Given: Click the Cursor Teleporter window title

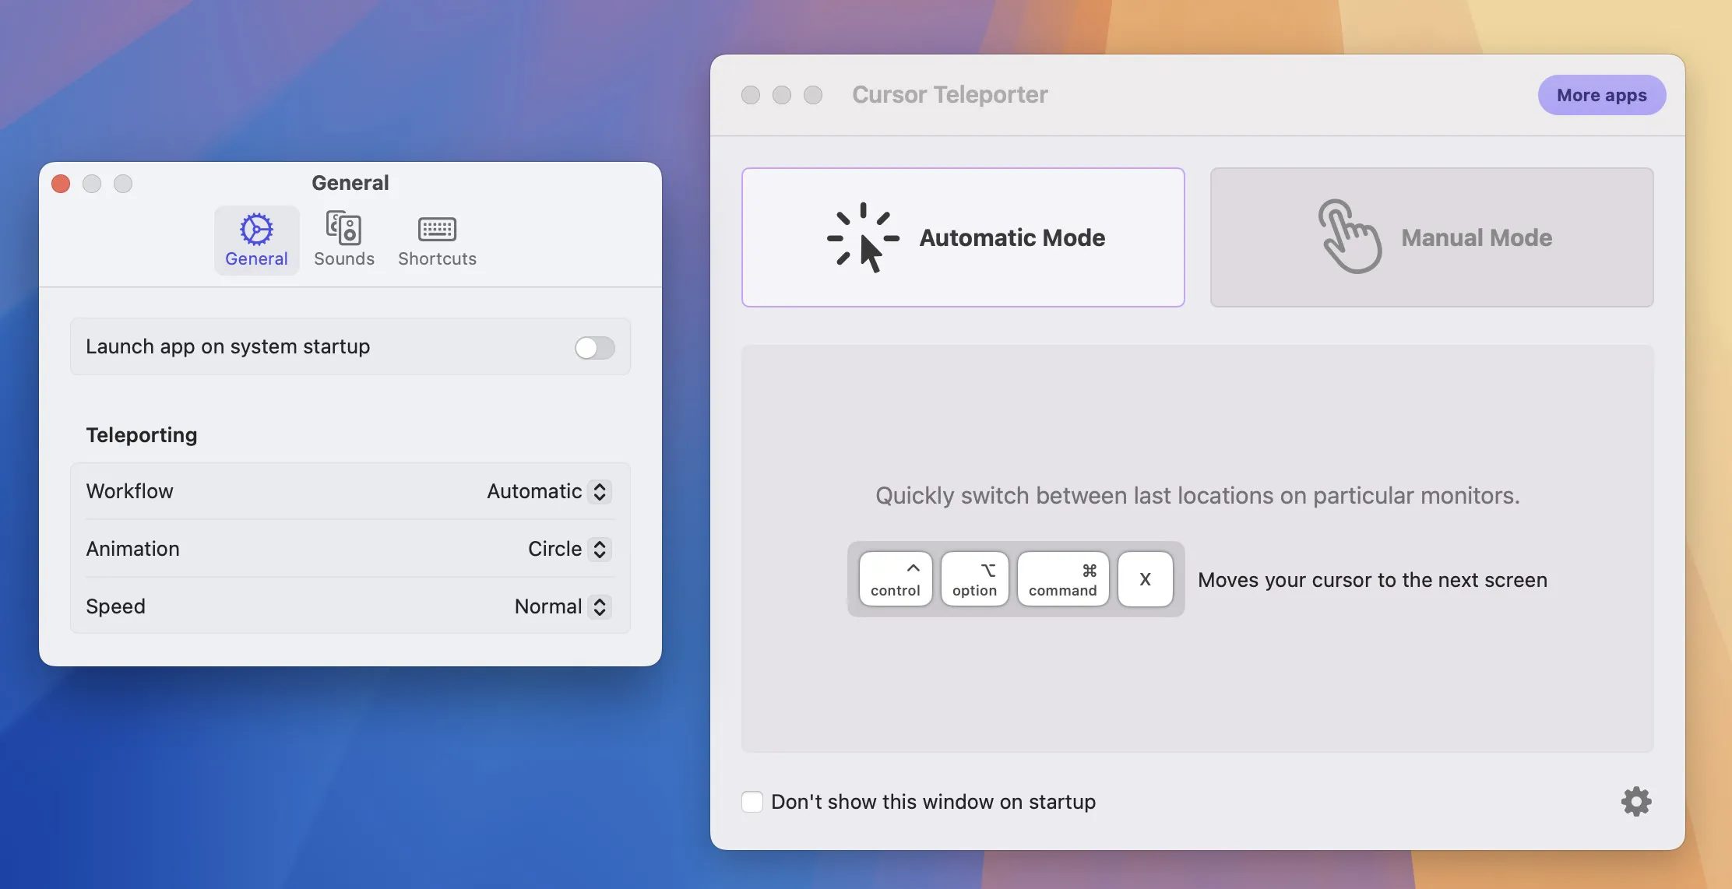Looking at the screenshot, I should click(x=949, y=95).
